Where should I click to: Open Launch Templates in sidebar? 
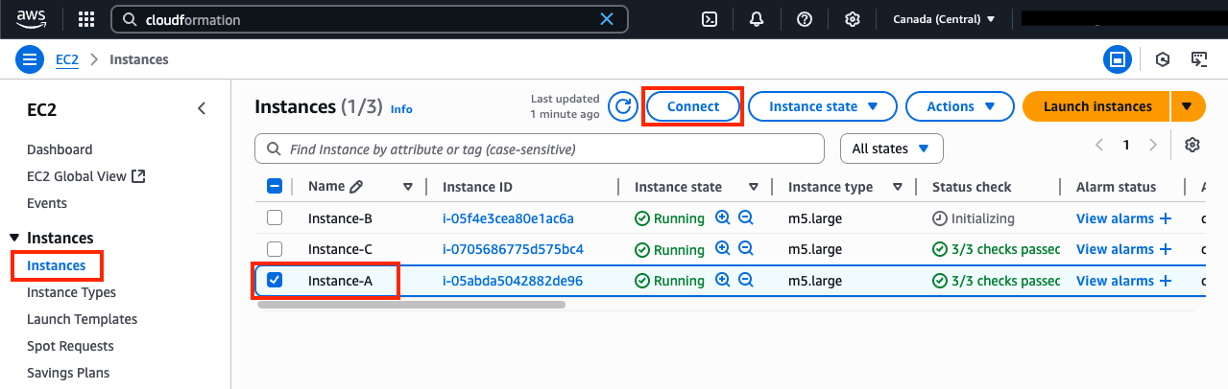click(82, 319)
